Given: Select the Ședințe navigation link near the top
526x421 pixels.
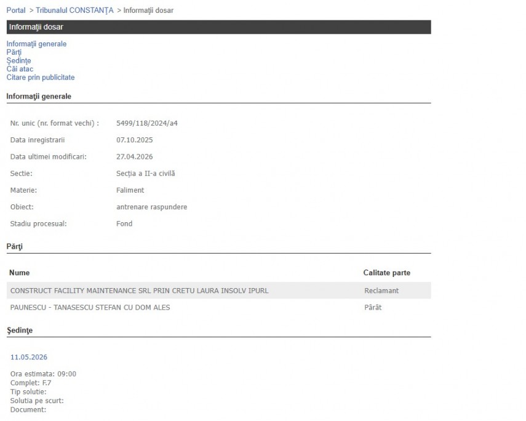Looking at the screenshot, I should [18, 60].
